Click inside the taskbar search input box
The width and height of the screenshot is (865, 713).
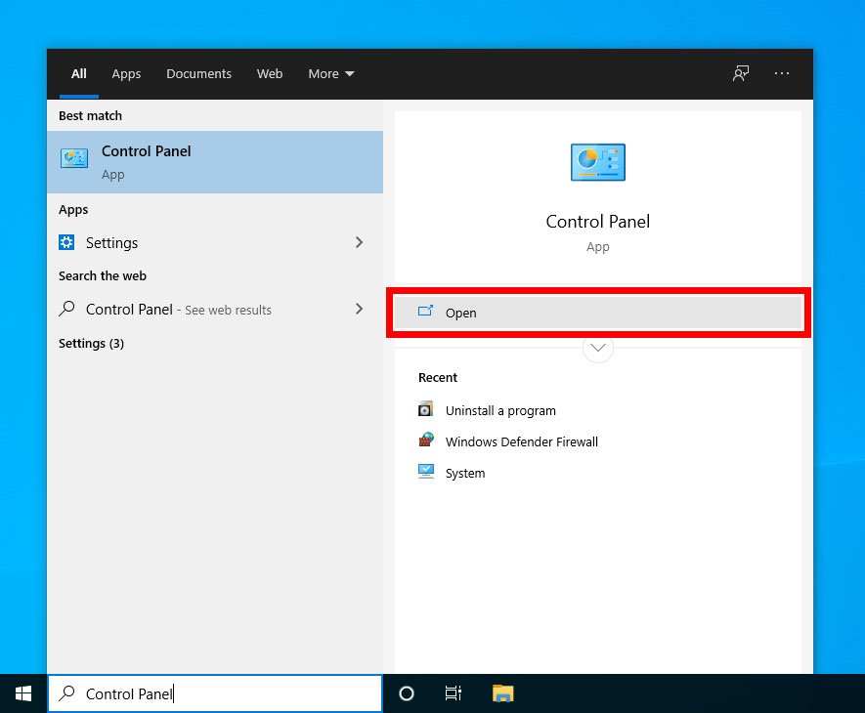(x=215, y=693)
